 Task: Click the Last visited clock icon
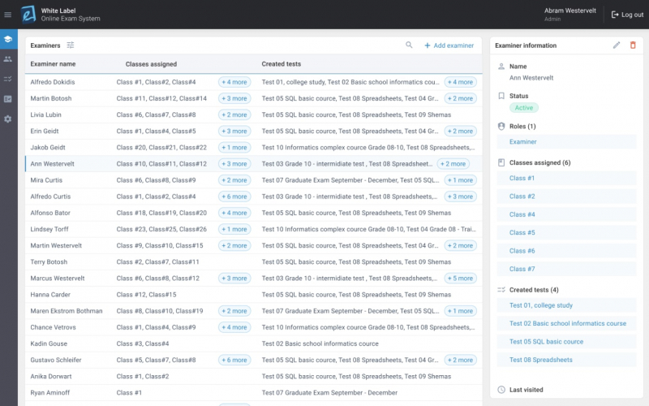pyautogui.click(x=501, y=390)
